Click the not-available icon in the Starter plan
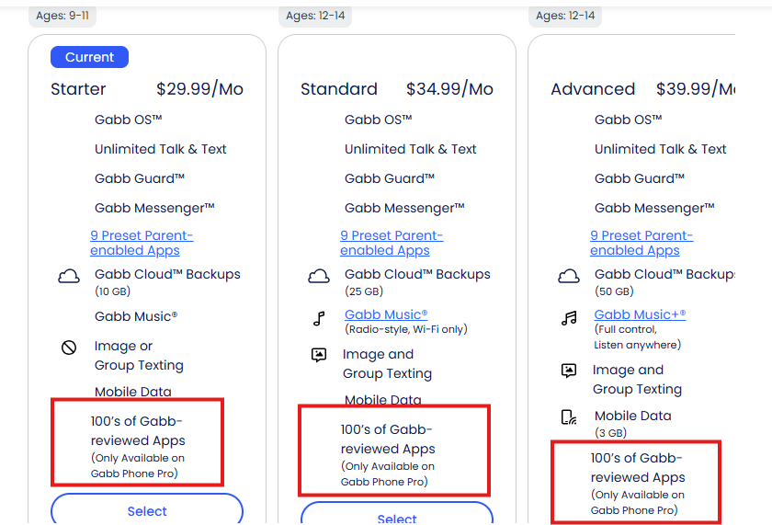 point(69,348)
